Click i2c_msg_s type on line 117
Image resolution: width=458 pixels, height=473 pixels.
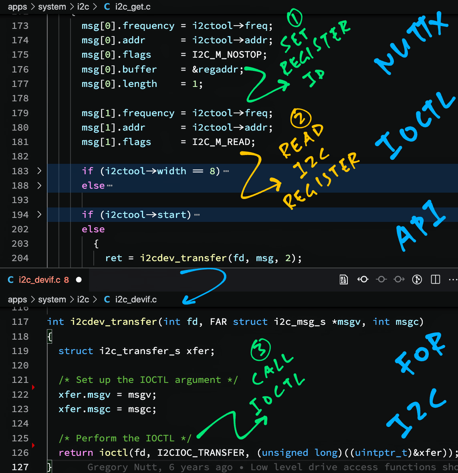300,322
